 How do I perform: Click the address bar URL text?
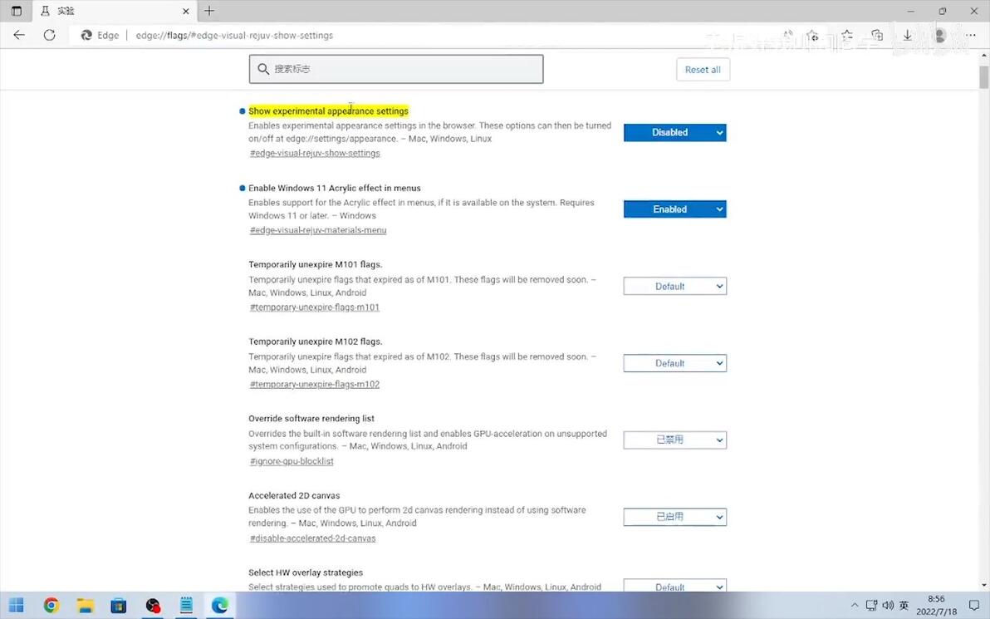pos(234,36)
